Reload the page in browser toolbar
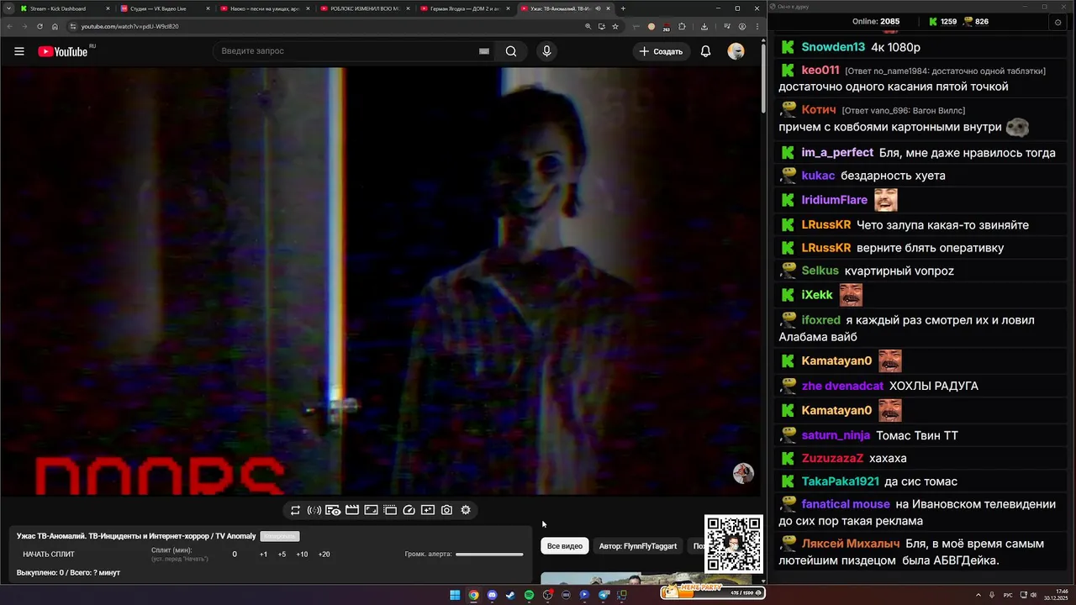 coord(39,26)
